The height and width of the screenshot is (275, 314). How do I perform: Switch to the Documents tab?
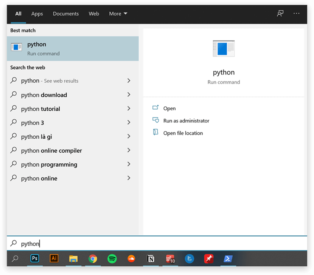[66, 14]
